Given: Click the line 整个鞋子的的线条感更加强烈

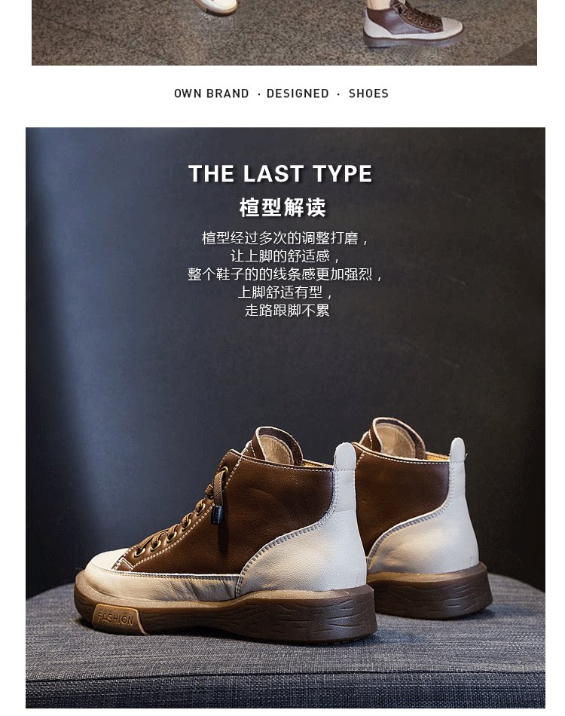Looking at the screenshot, I should [286, 274].
